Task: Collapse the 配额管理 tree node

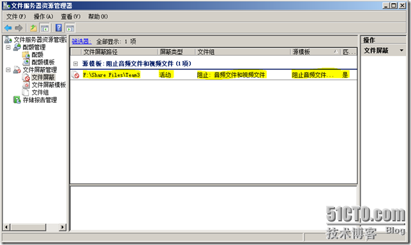Action: (x=8, y=47)
